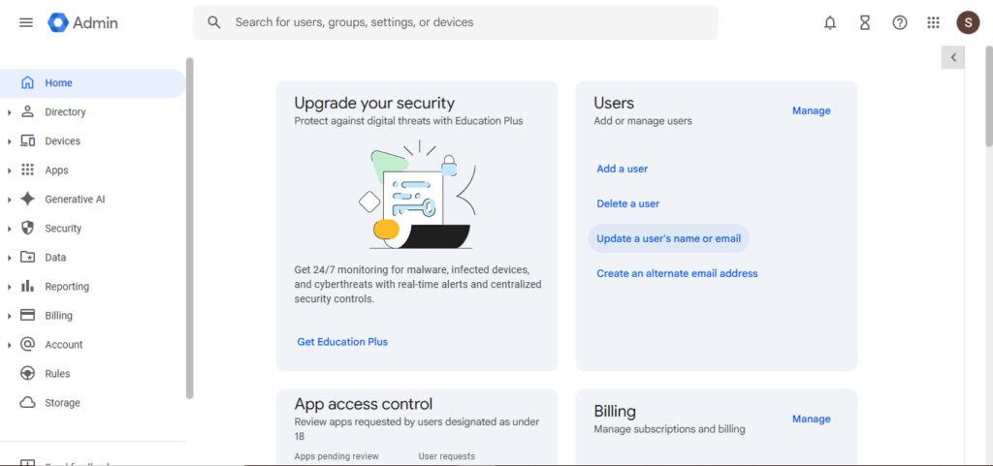The height and width of the screenshot is (466, 993).
Task: Open the Help question mark icon
Action: pos(900,22)
